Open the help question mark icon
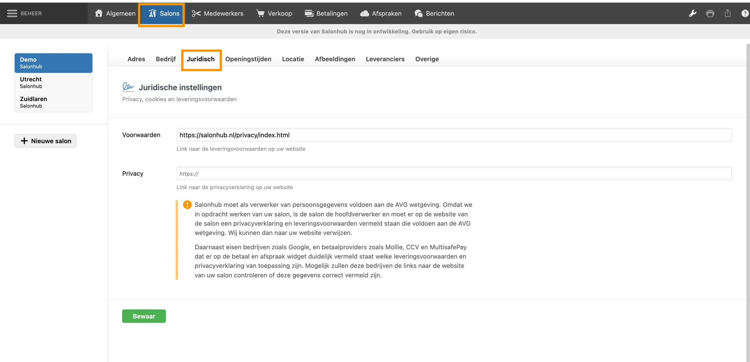 [x=745, y=13]
